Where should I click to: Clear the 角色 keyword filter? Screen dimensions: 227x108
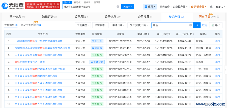coord(191,25)
